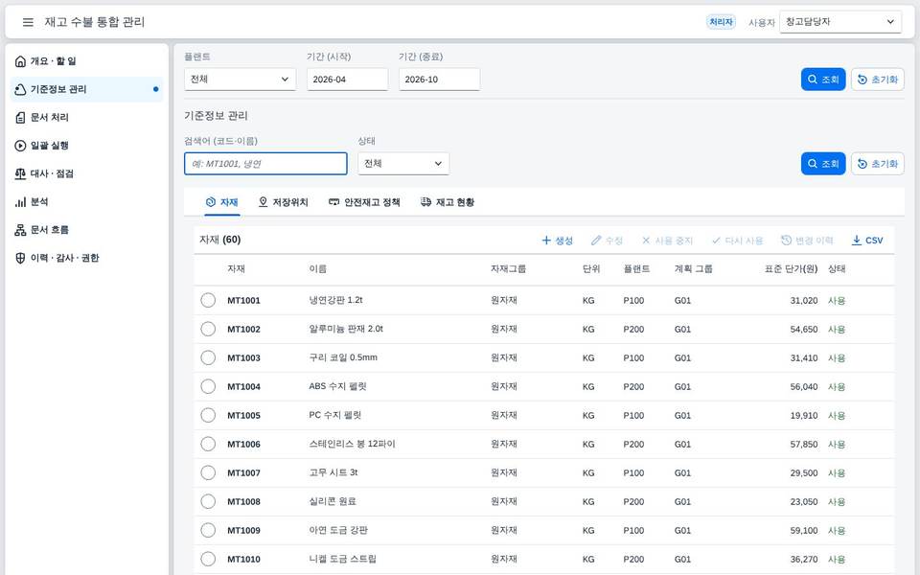The width and height of the screenshot is (920, 575).
Task: Click the truck icon for 재고 현황
Action: click(425, 202)
